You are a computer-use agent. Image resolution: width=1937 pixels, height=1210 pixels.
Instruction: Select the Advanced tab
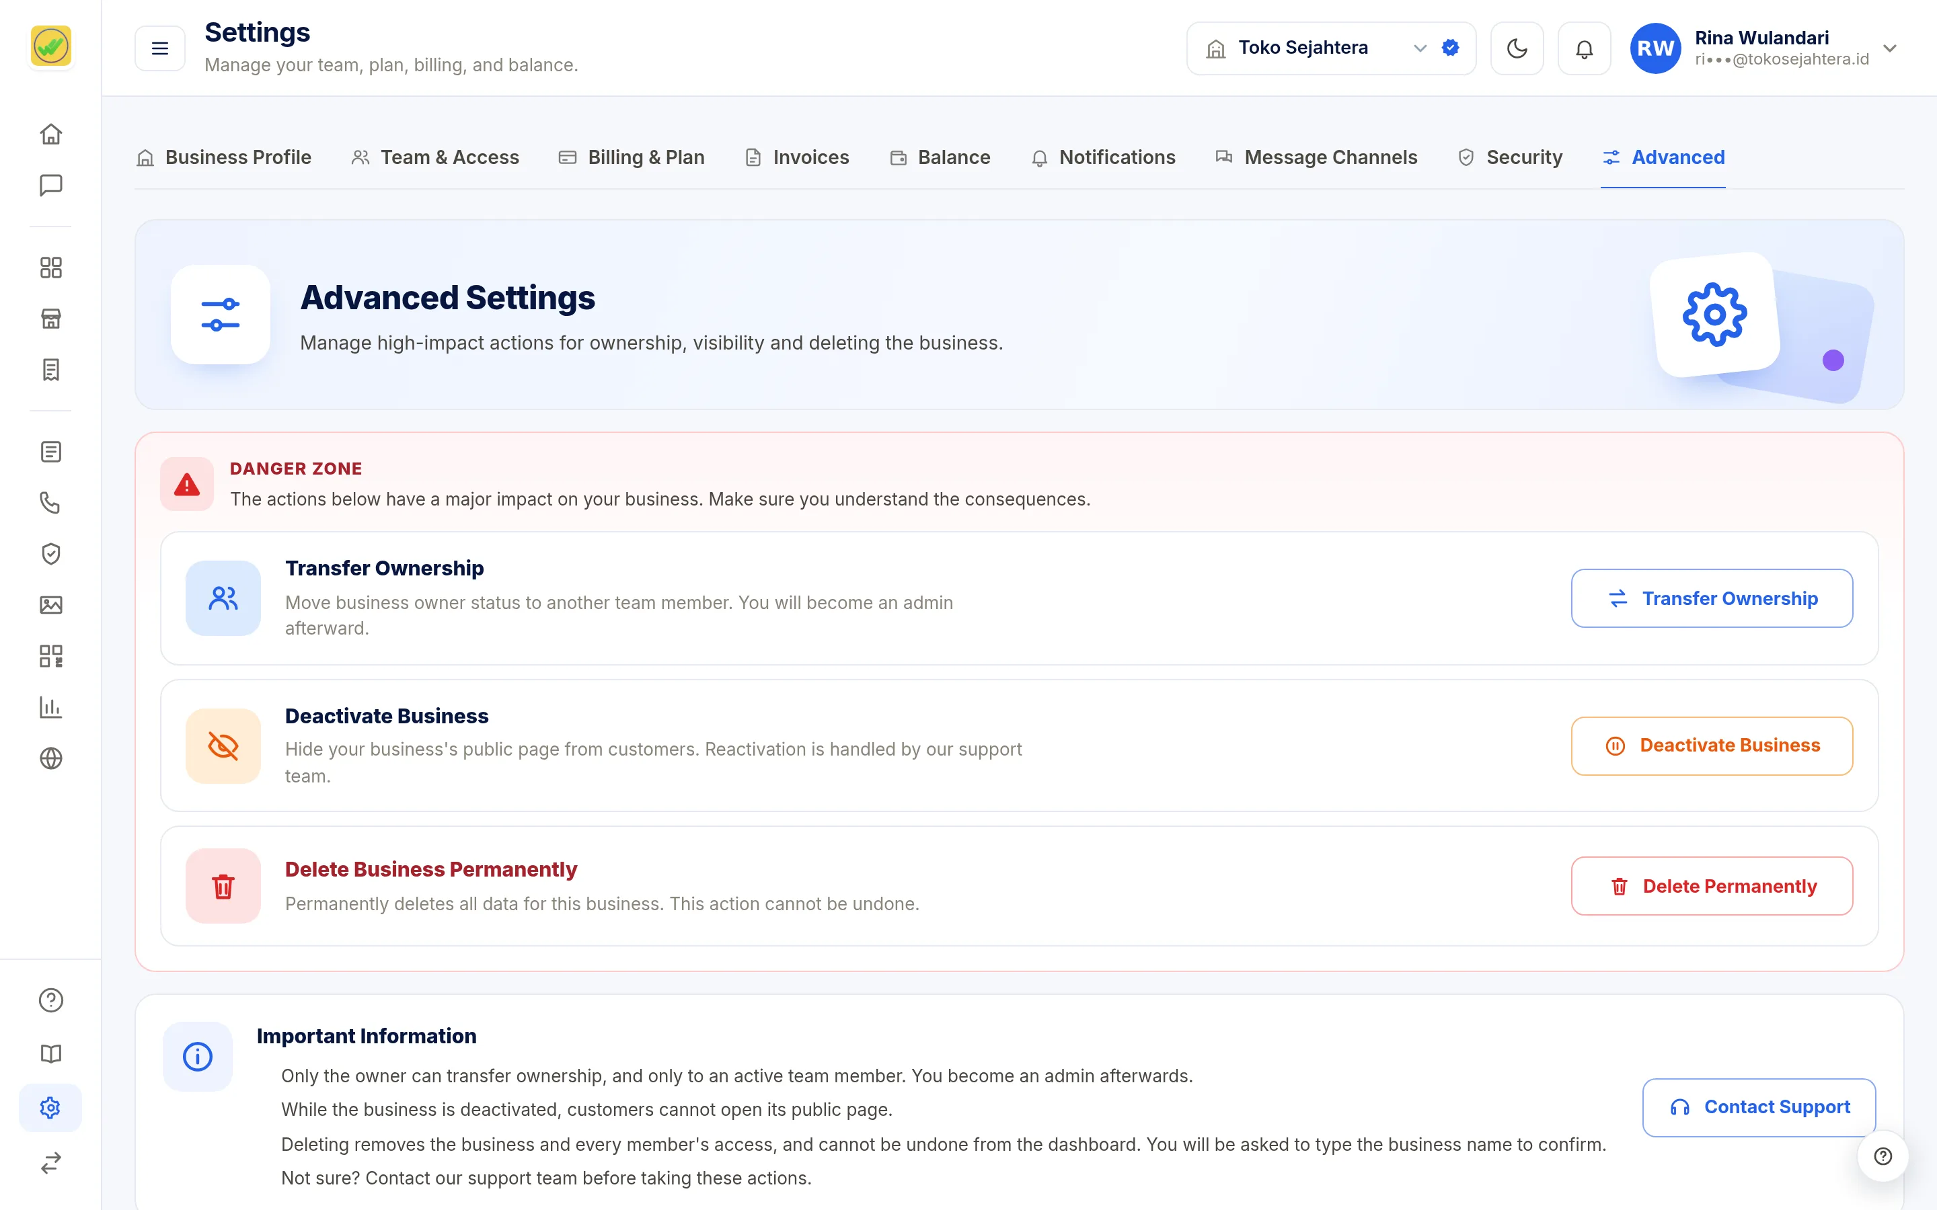[x=1663, y=158]
